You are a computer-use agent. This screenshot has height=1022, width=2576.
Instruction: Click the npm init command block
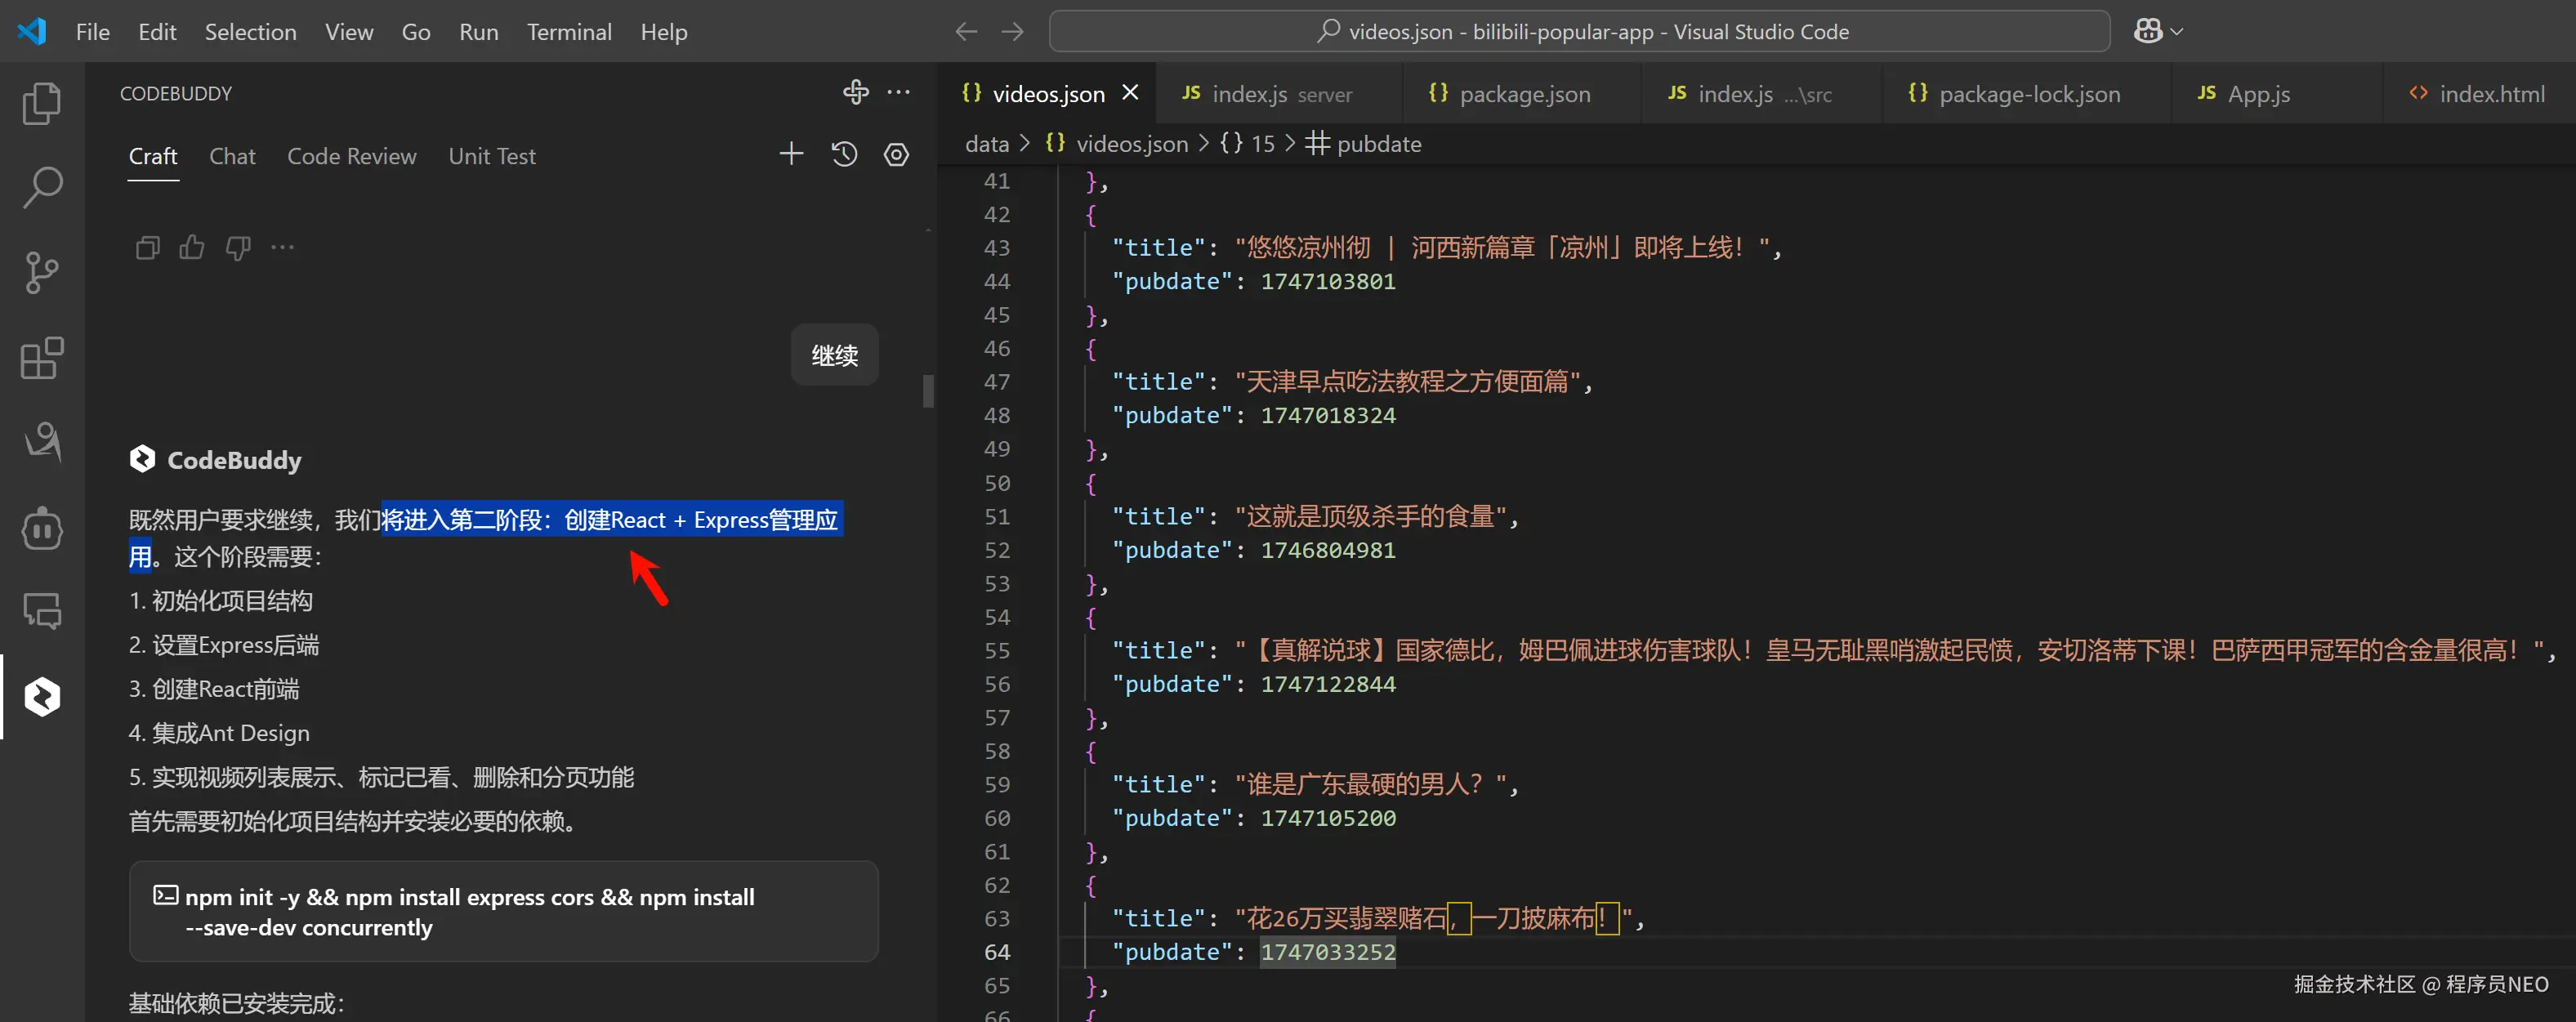[503, 911]
